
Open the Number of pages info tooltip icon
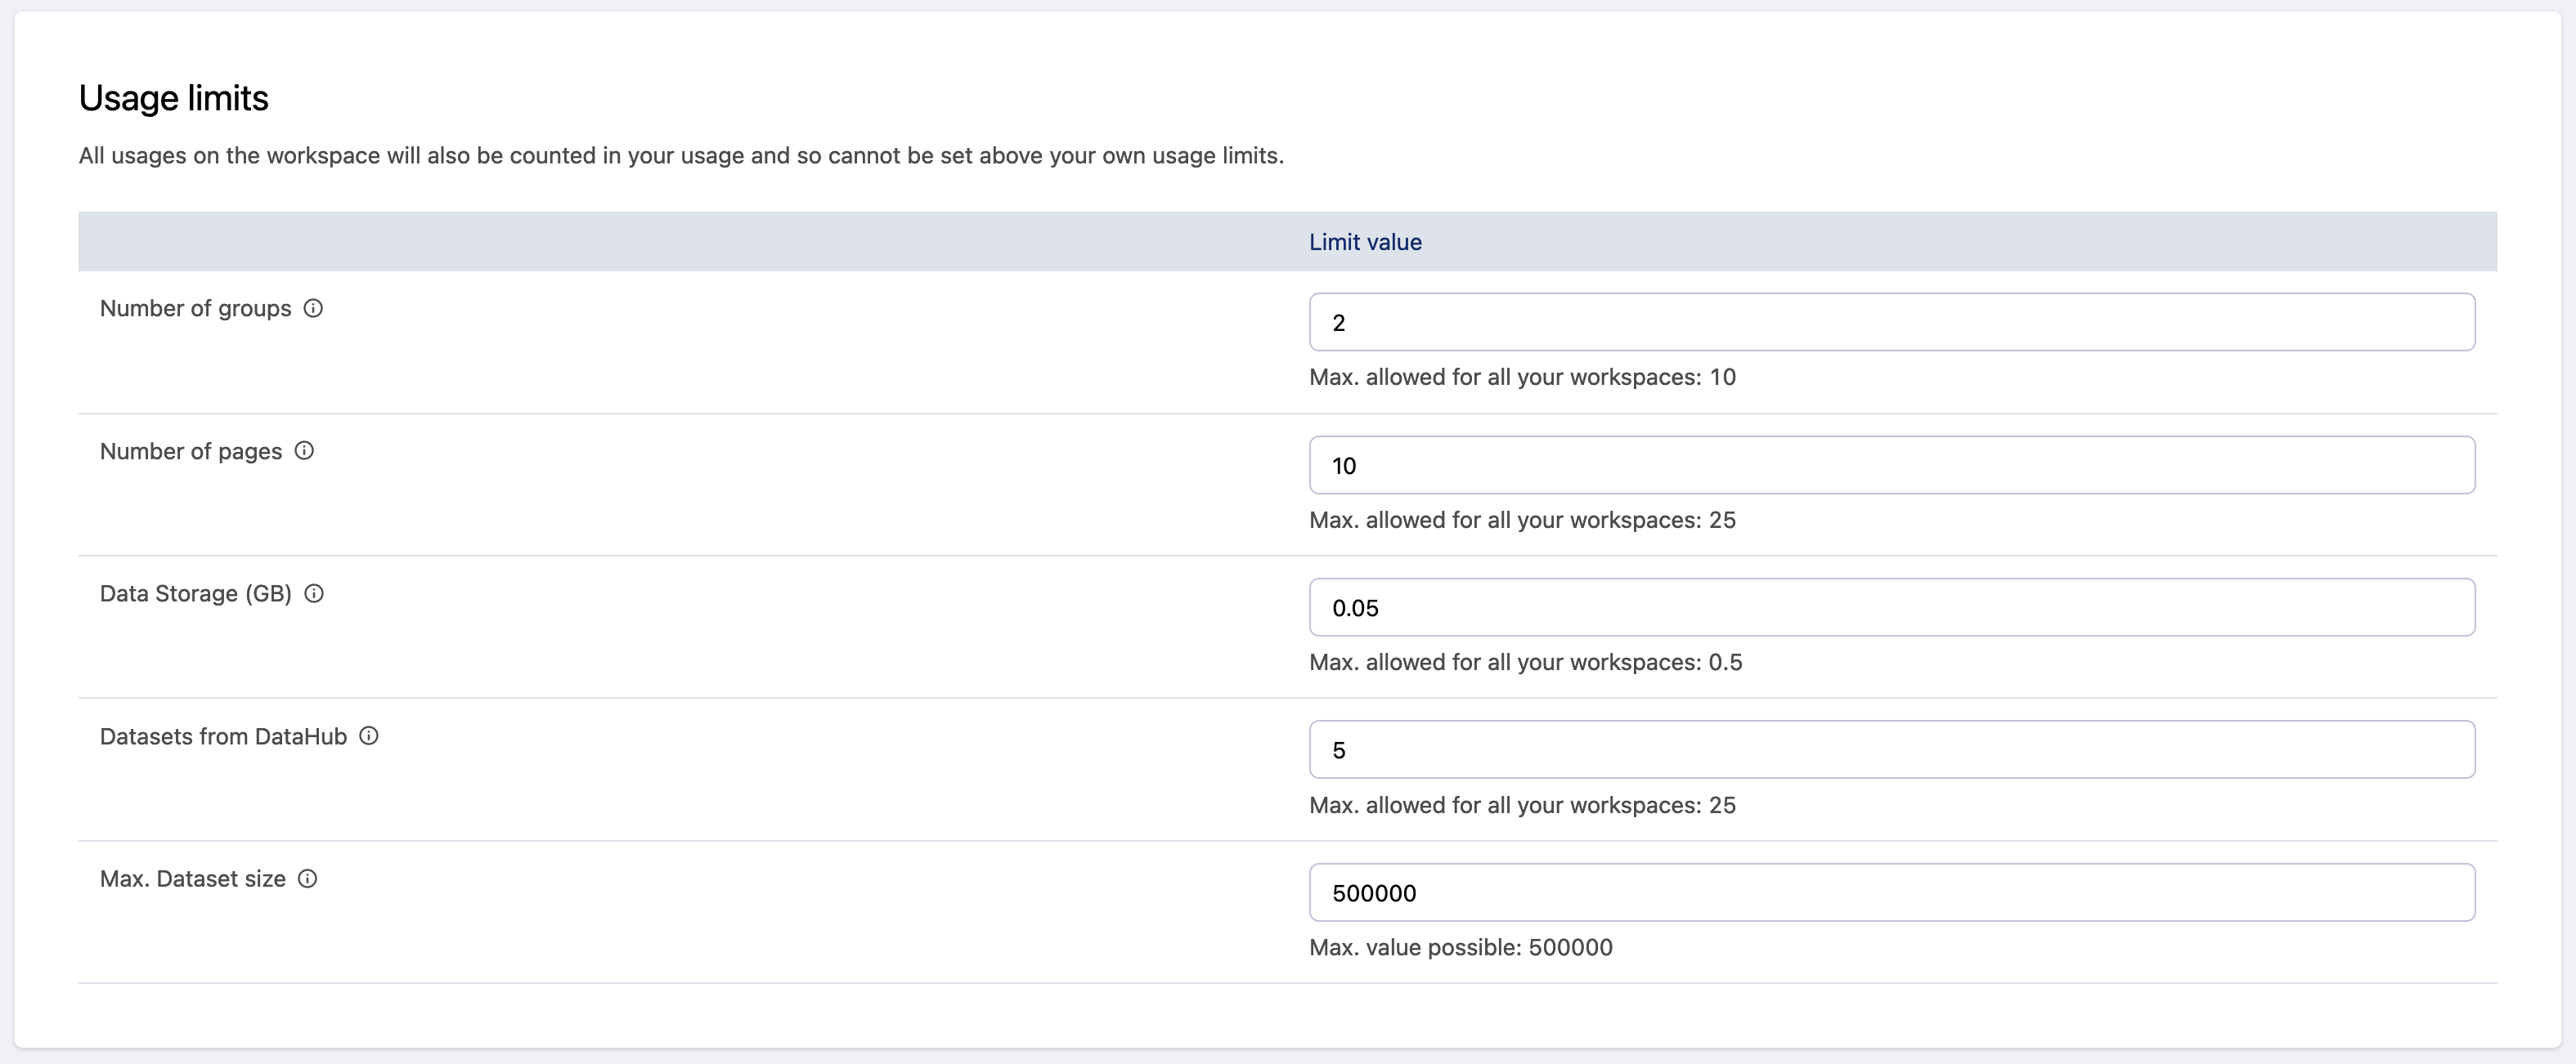tap(304, 450)
